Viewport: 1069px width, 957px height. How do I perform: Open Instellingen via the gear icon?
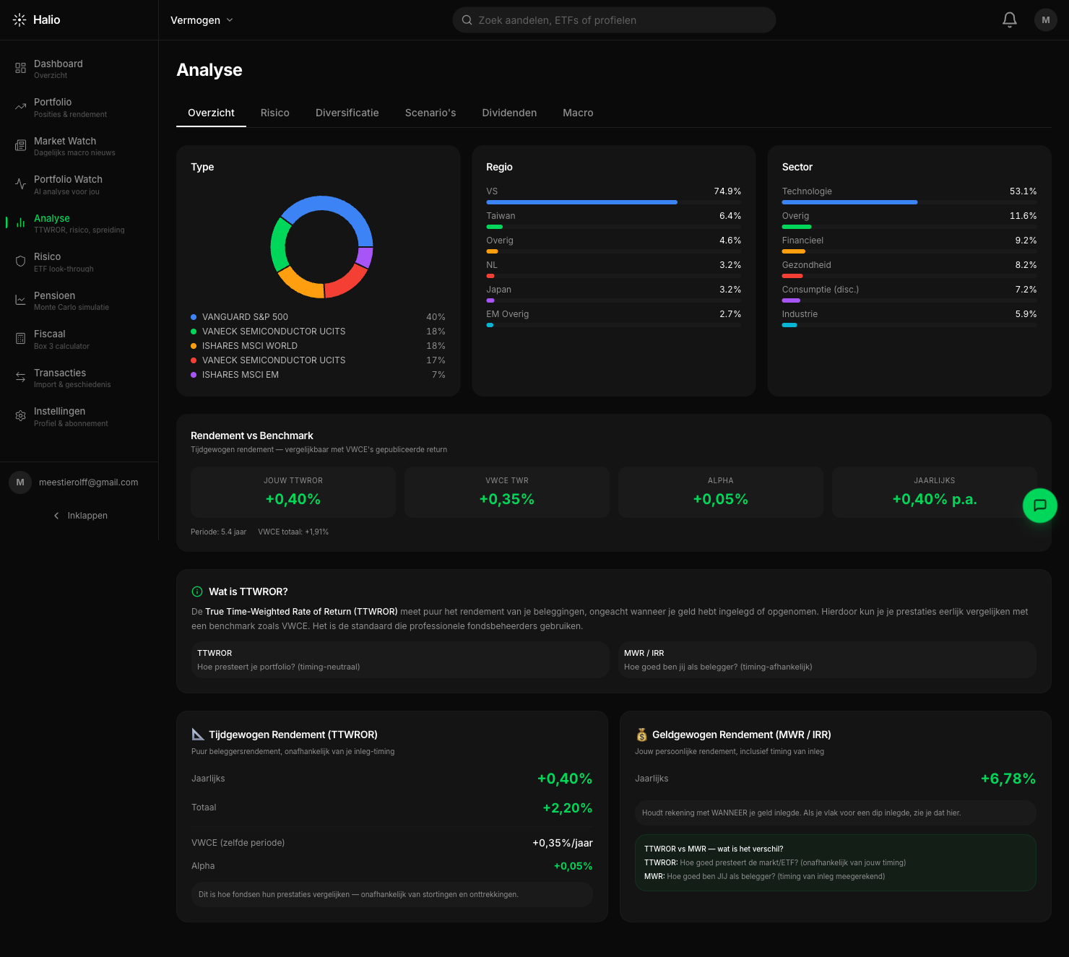click(20, 416)
